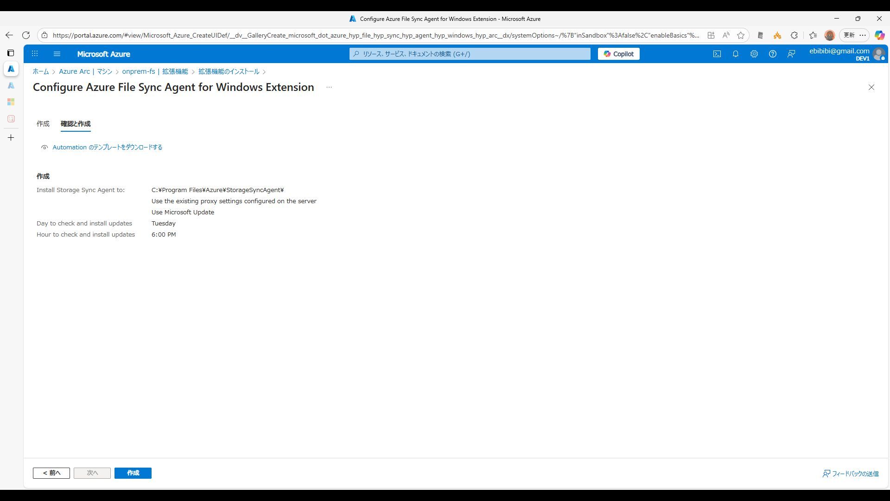Open onprem-fs | 拡張機能 breadcrumb
This screenshot has height=501, width=890.
pos(155,71)
